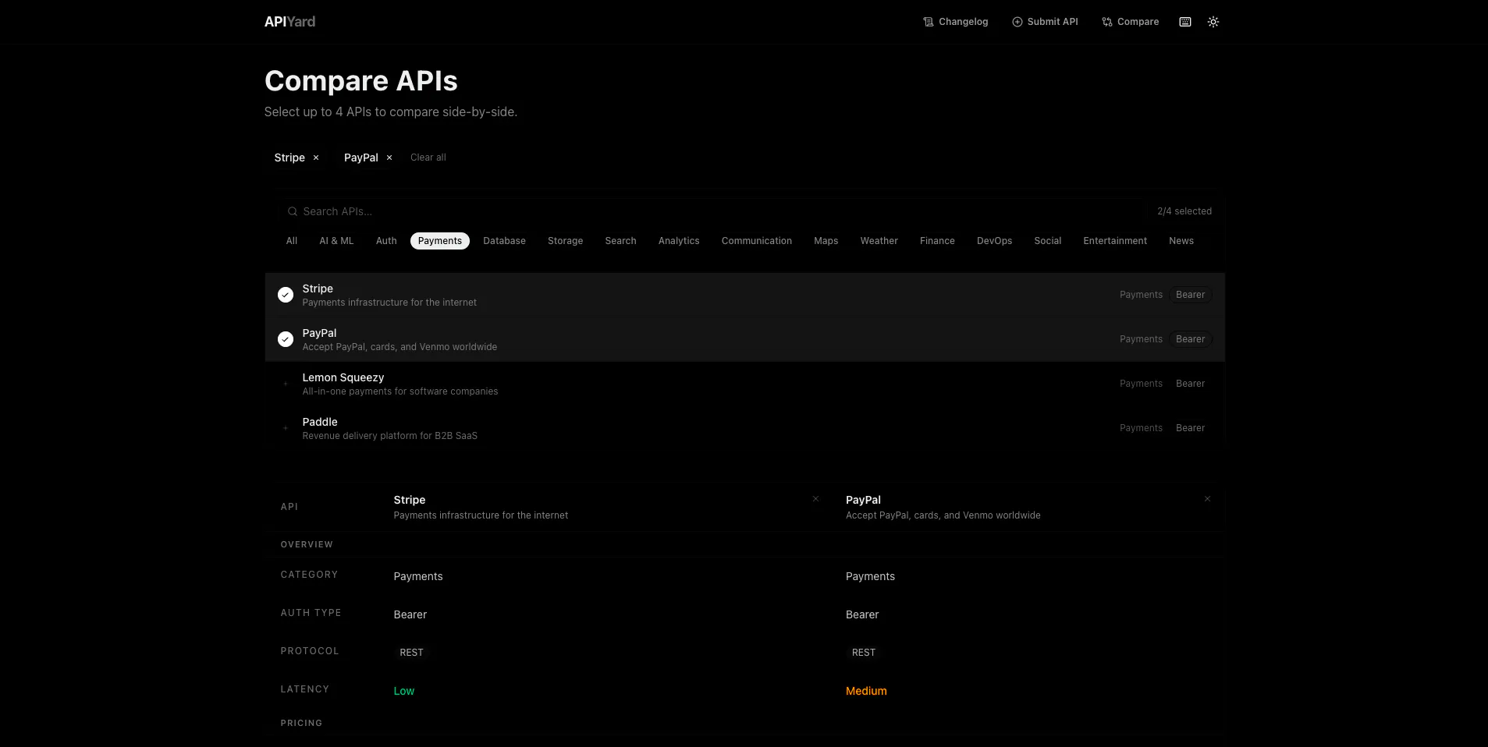Viewport: 1488px width, 747px height.
Task: Click the Stripe heading in the comparison table
Action: [410, 500]
